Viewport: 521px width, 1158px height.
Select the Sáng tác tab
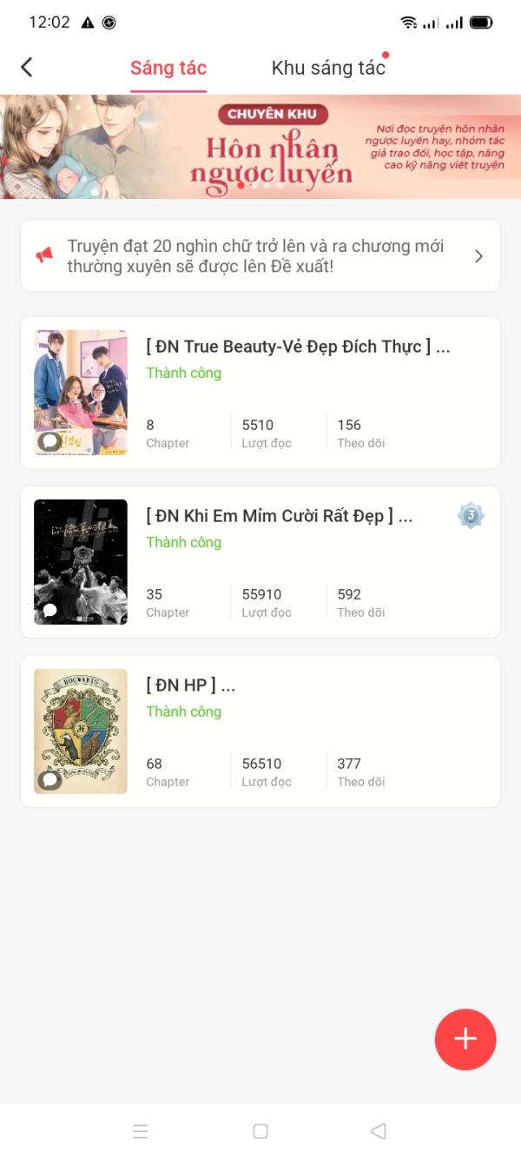click(x=168, y=68)
